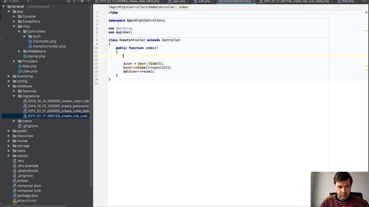Click the 'use App\Role;' import line
Image resolution: width=369 pixels, height=207 pixels.
tap(121, 28)
